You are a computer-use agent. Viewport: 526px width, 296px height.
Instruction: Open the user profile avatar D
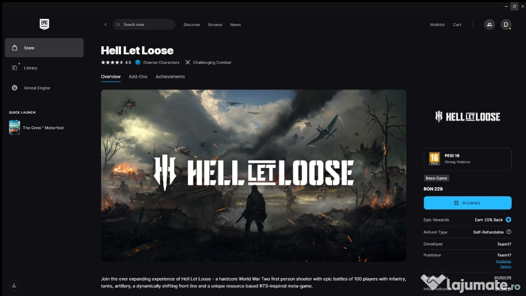point(506,25)
